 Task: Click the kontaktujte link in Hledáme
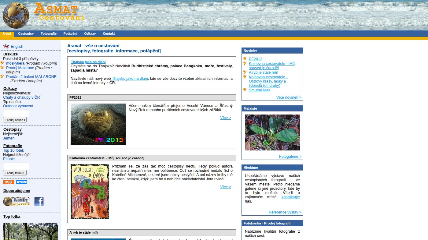click(x=291, y=197)
